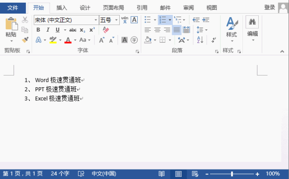Open the font size dropdown 五号
This screenshot has width=289, height=179.
(x=117, y=20)
